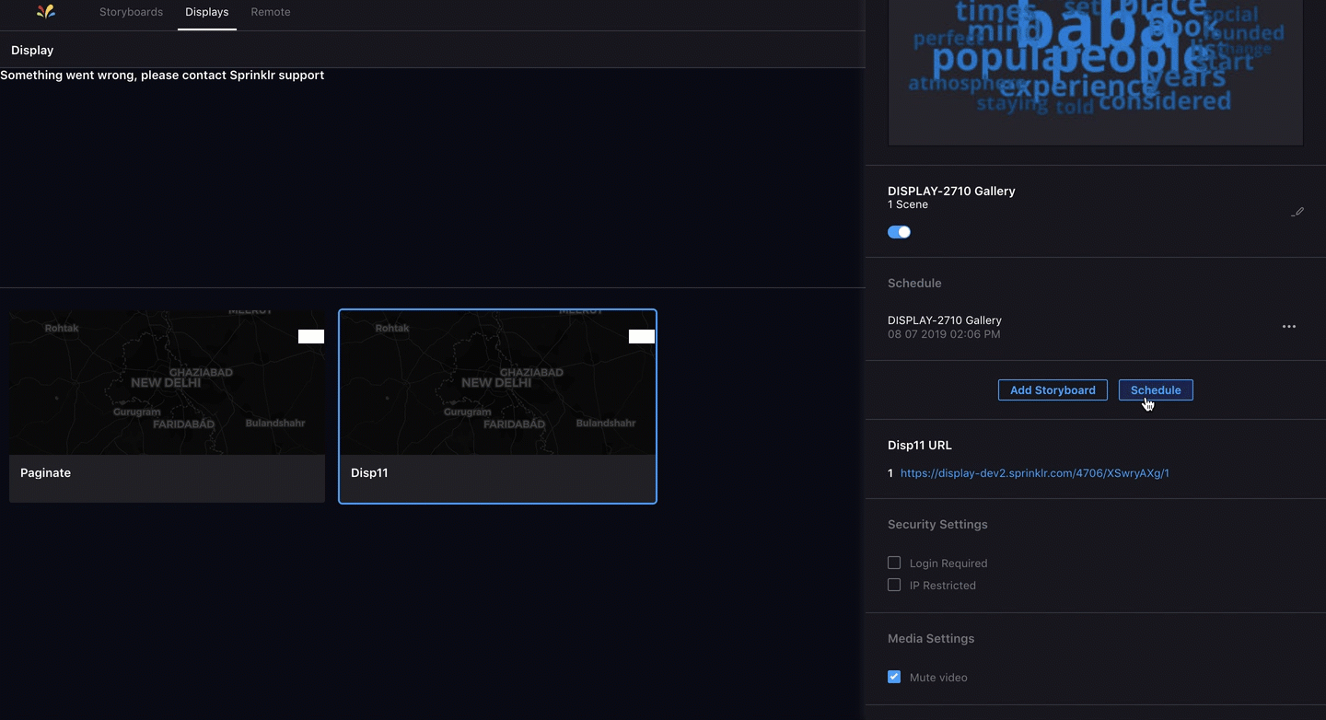Check the IP Restricted option
This screenshot has height=720, width=1326.
[894, 585]
